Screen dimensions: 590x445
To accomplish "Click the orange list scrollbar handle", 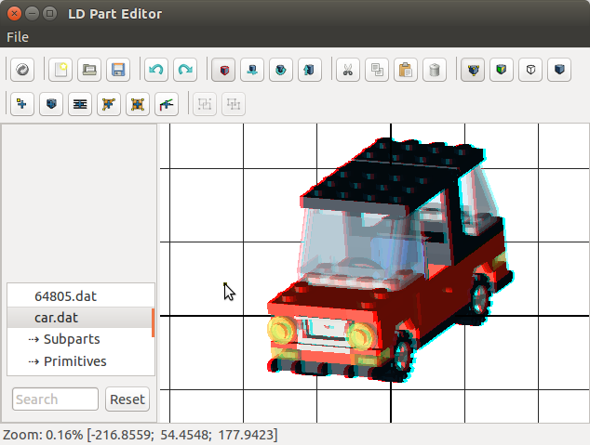I will coord(153,322).
